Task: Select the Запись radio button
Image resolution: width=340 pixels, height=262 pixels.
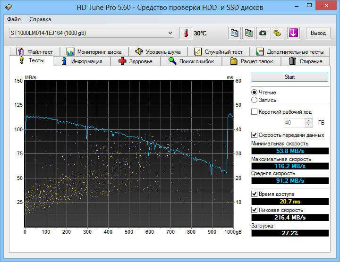Action: click(255, 100)
